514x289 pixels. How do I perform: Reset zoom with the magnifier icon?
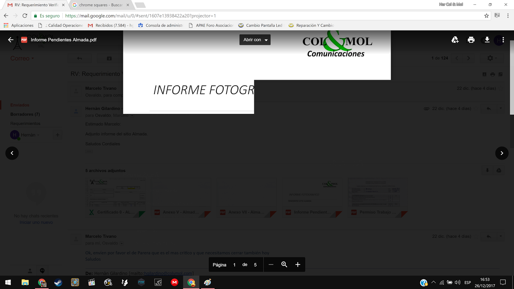[284, 265]
